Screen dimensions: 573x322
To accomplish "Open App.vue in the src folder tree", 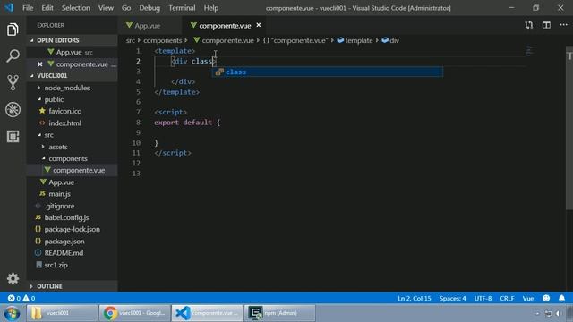I will [x=73, y=182].
